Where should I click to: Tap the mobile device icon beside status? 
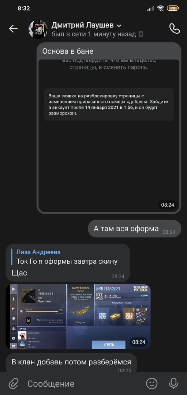[141, 34]
